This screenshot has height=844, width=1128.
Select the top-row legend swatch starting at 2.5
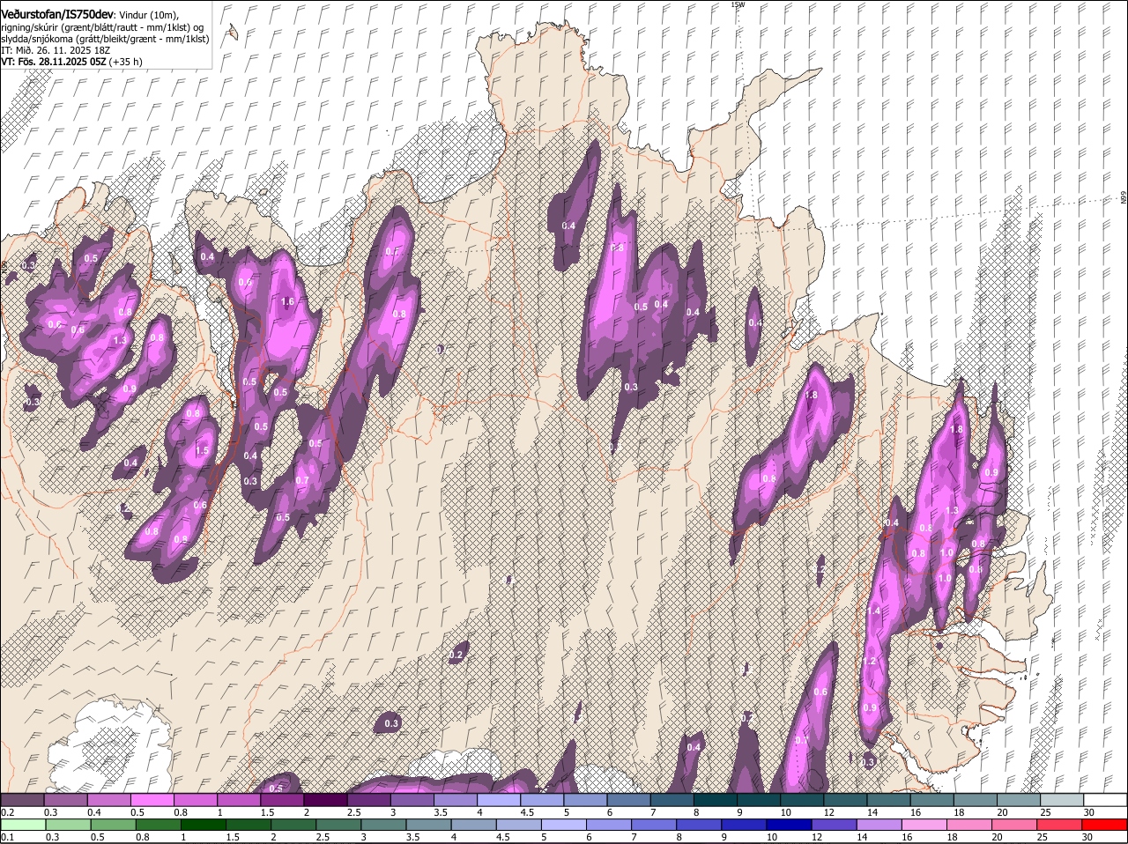click(x=368, y=800)
